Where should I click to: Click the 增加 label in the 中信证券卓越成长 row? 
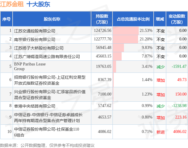[x=161, y=117]
